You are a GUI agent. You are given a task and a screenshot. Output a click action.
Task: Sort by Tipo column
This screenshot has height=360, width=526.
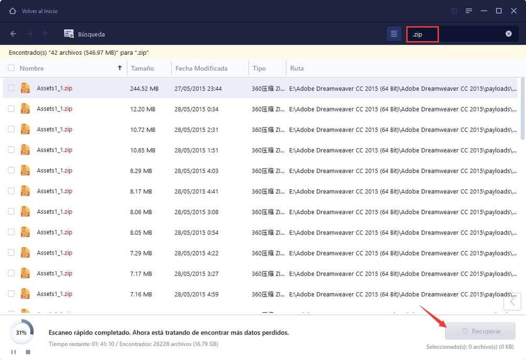pyautogui.click(x=259, y=68)
